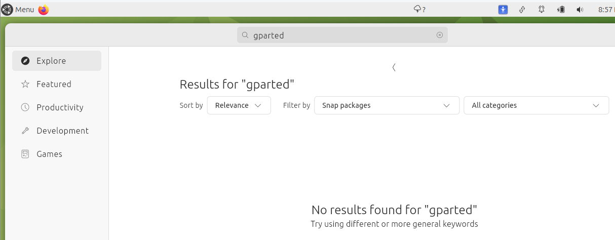Launch Firefox from the top panel
This screenshot has width=615, height=240.
click(44, 10)
